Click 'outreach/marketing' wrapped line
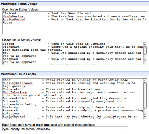149x134 pixels. coord(20,104)
